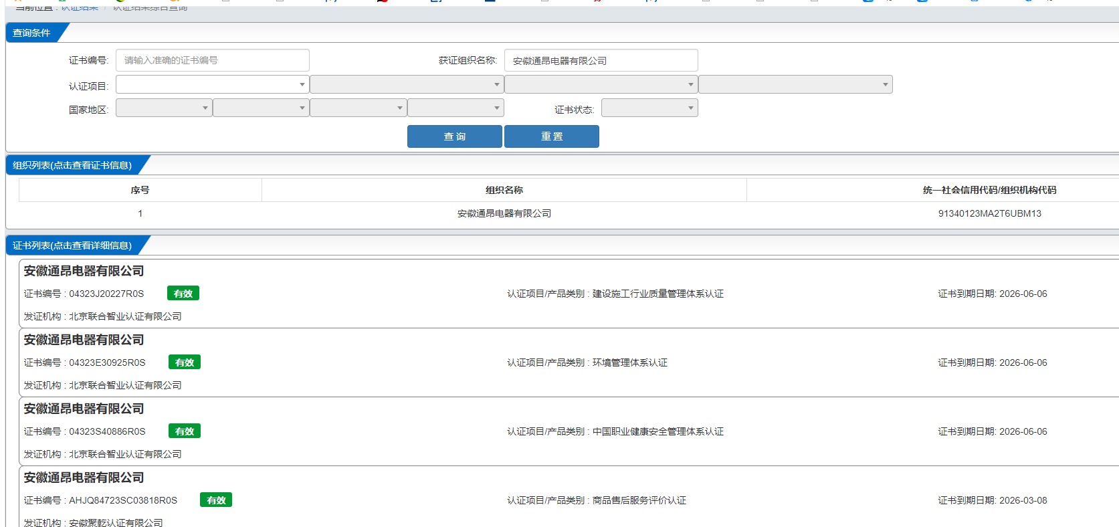Viewport: 1119px width, 527px height.
Task: Open certificate 04323E30925R0S details
Action: 107,362
